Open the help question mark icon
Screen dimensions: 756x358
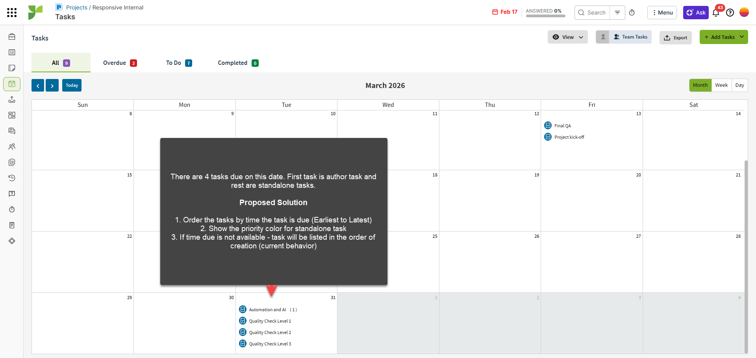click(x=730, y=13)
